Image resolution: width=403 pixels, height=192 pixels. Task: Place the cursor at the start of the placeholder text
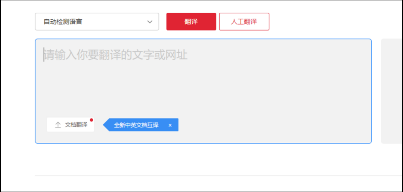tap(44, 55)
